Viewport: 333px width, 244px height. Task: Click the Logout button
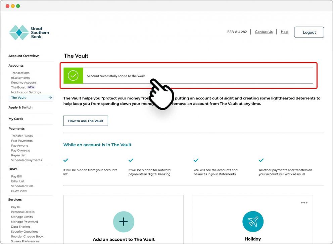(309, 32)
